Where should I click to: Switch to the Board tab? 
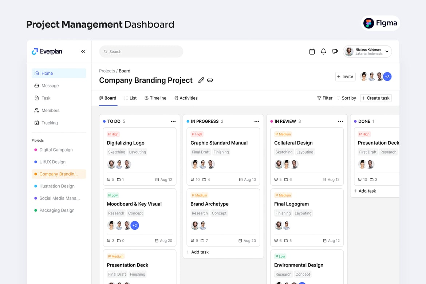(x=108, y=98)
